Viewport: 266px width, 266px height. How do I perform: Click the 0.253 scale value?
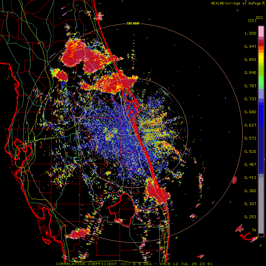[250, 217]
